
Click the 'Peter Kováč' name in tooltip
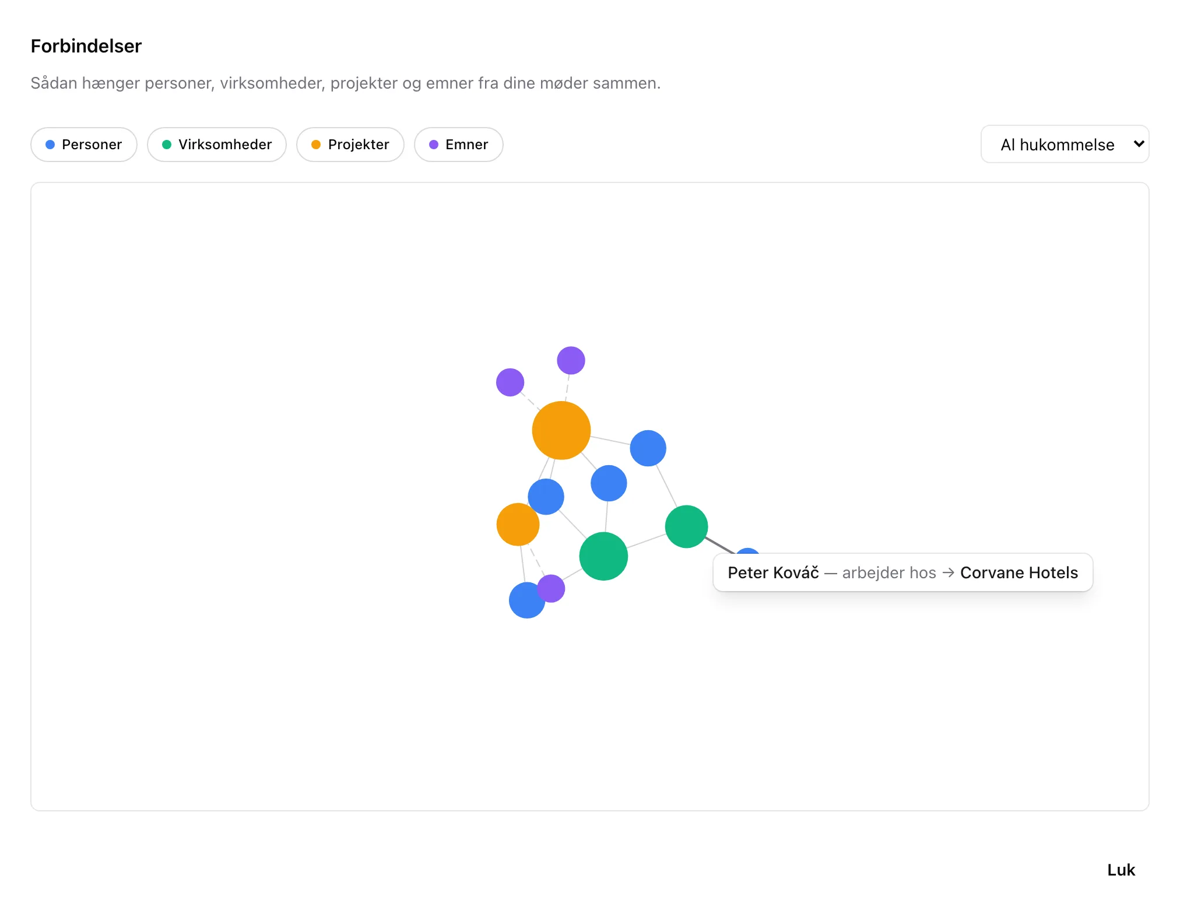[773, 572]
